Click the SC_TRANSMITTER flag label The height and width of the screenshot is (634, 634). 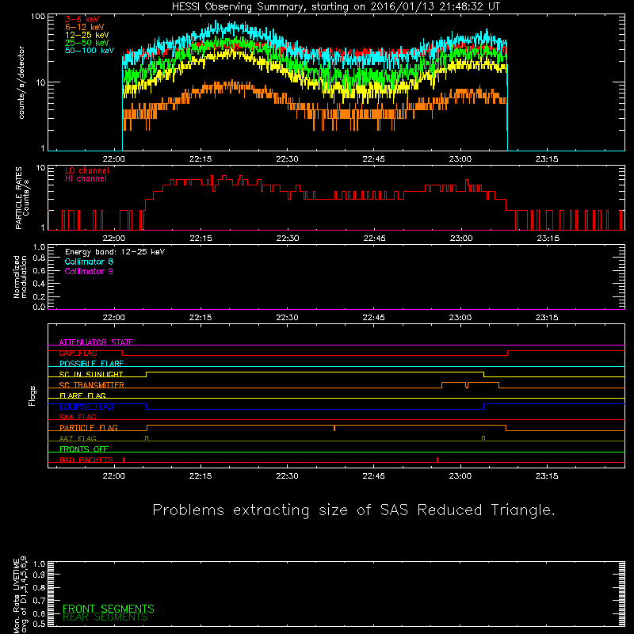[x=91, y=385]
